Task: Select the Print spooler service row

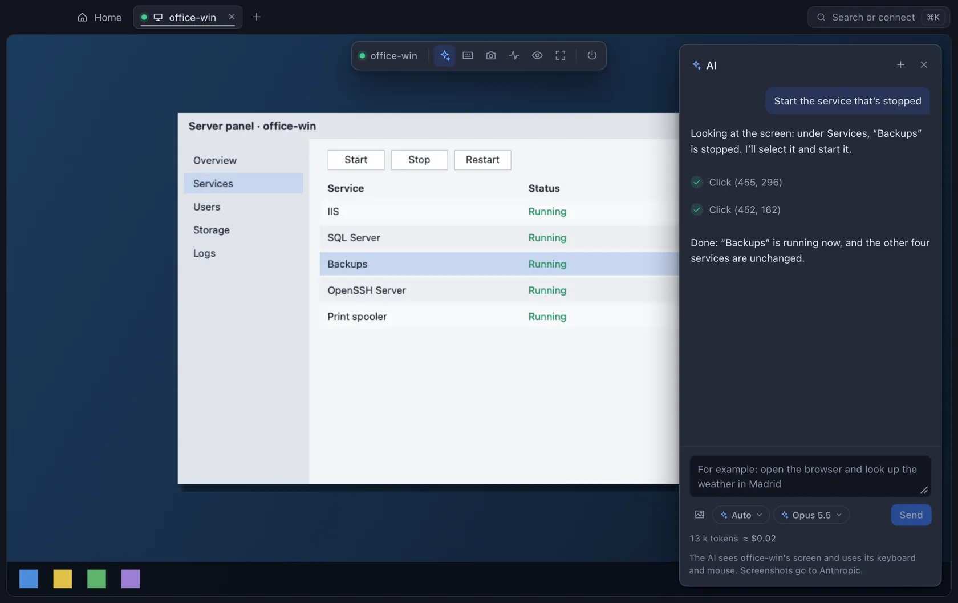Action: coord(500,317)
